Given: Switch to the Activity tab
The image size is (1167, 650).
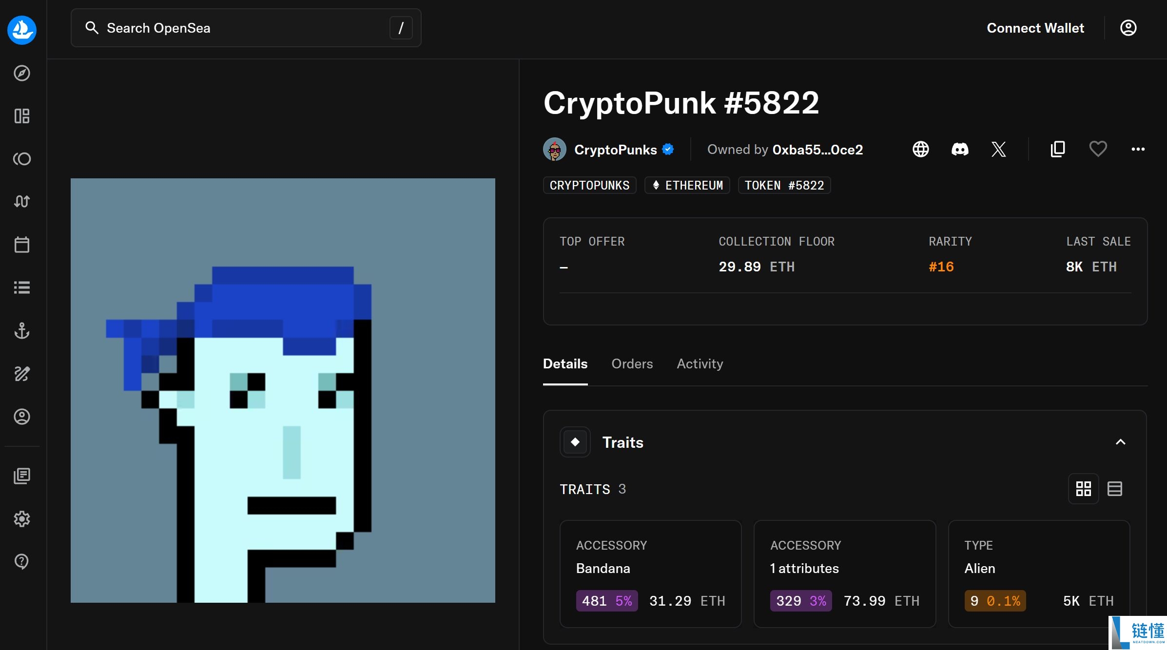Looking at the screenshot, I should click(x=700, y=364).
